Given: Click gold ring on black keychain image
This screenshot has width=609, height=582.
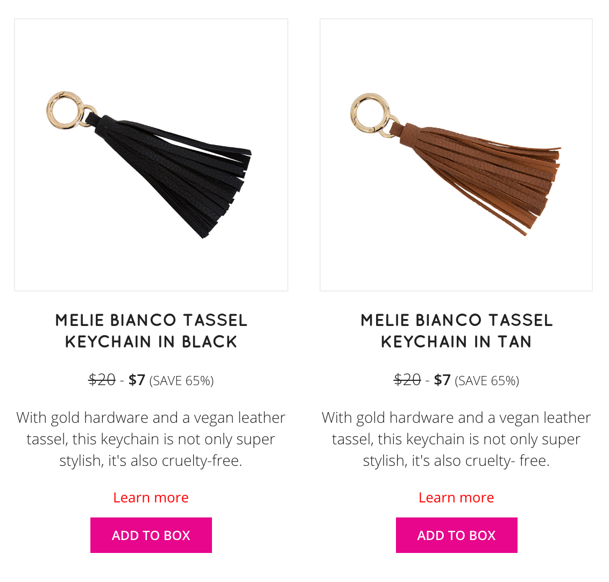Looking at the screenshot, I should pos(65,110).
